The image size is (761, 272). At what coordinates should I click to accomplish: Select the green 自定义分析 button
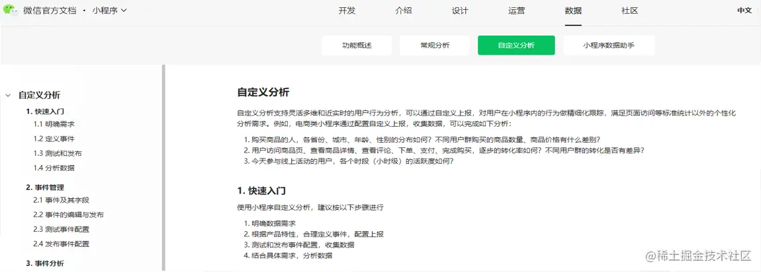(x=516, y=46)
